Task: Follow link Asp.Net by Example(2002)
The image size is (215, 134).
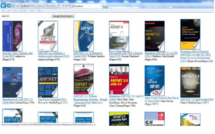Action: (52, 99)
